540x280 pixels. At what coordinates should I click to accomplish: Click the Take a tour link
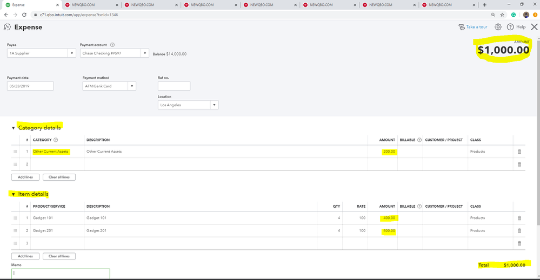coord(477,27)
